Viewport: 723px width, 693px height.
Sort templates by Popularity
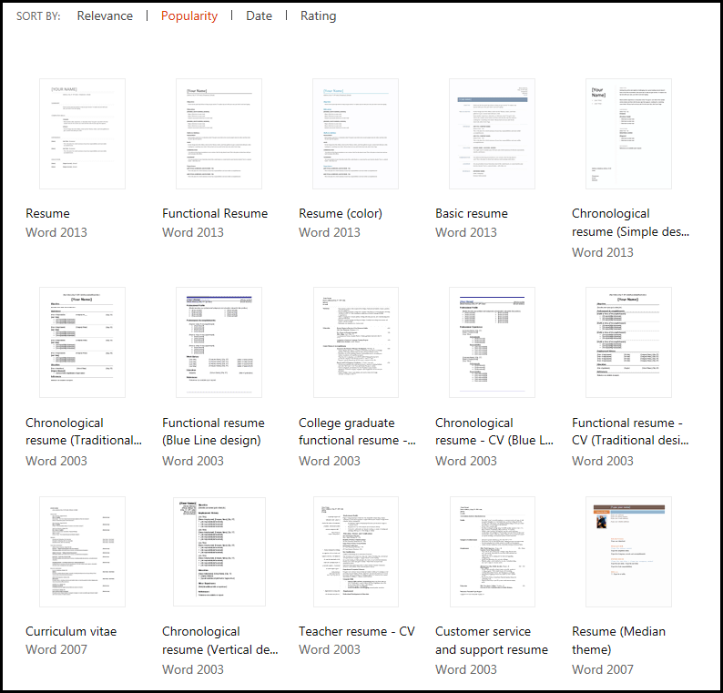click(x=189, y=16)
